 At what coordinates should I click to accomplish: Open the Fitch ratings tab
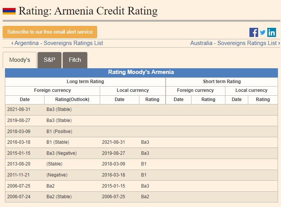click(75, 60)
